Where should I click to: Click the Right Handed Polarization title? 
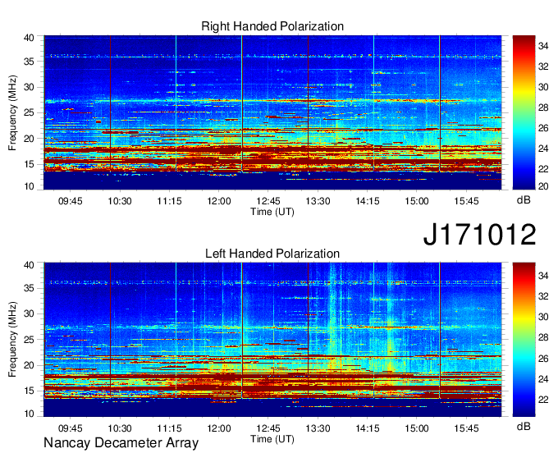(272, 26)
